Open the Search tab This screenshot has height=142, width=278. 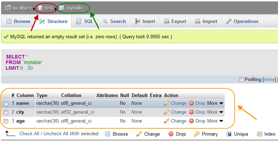114,21
